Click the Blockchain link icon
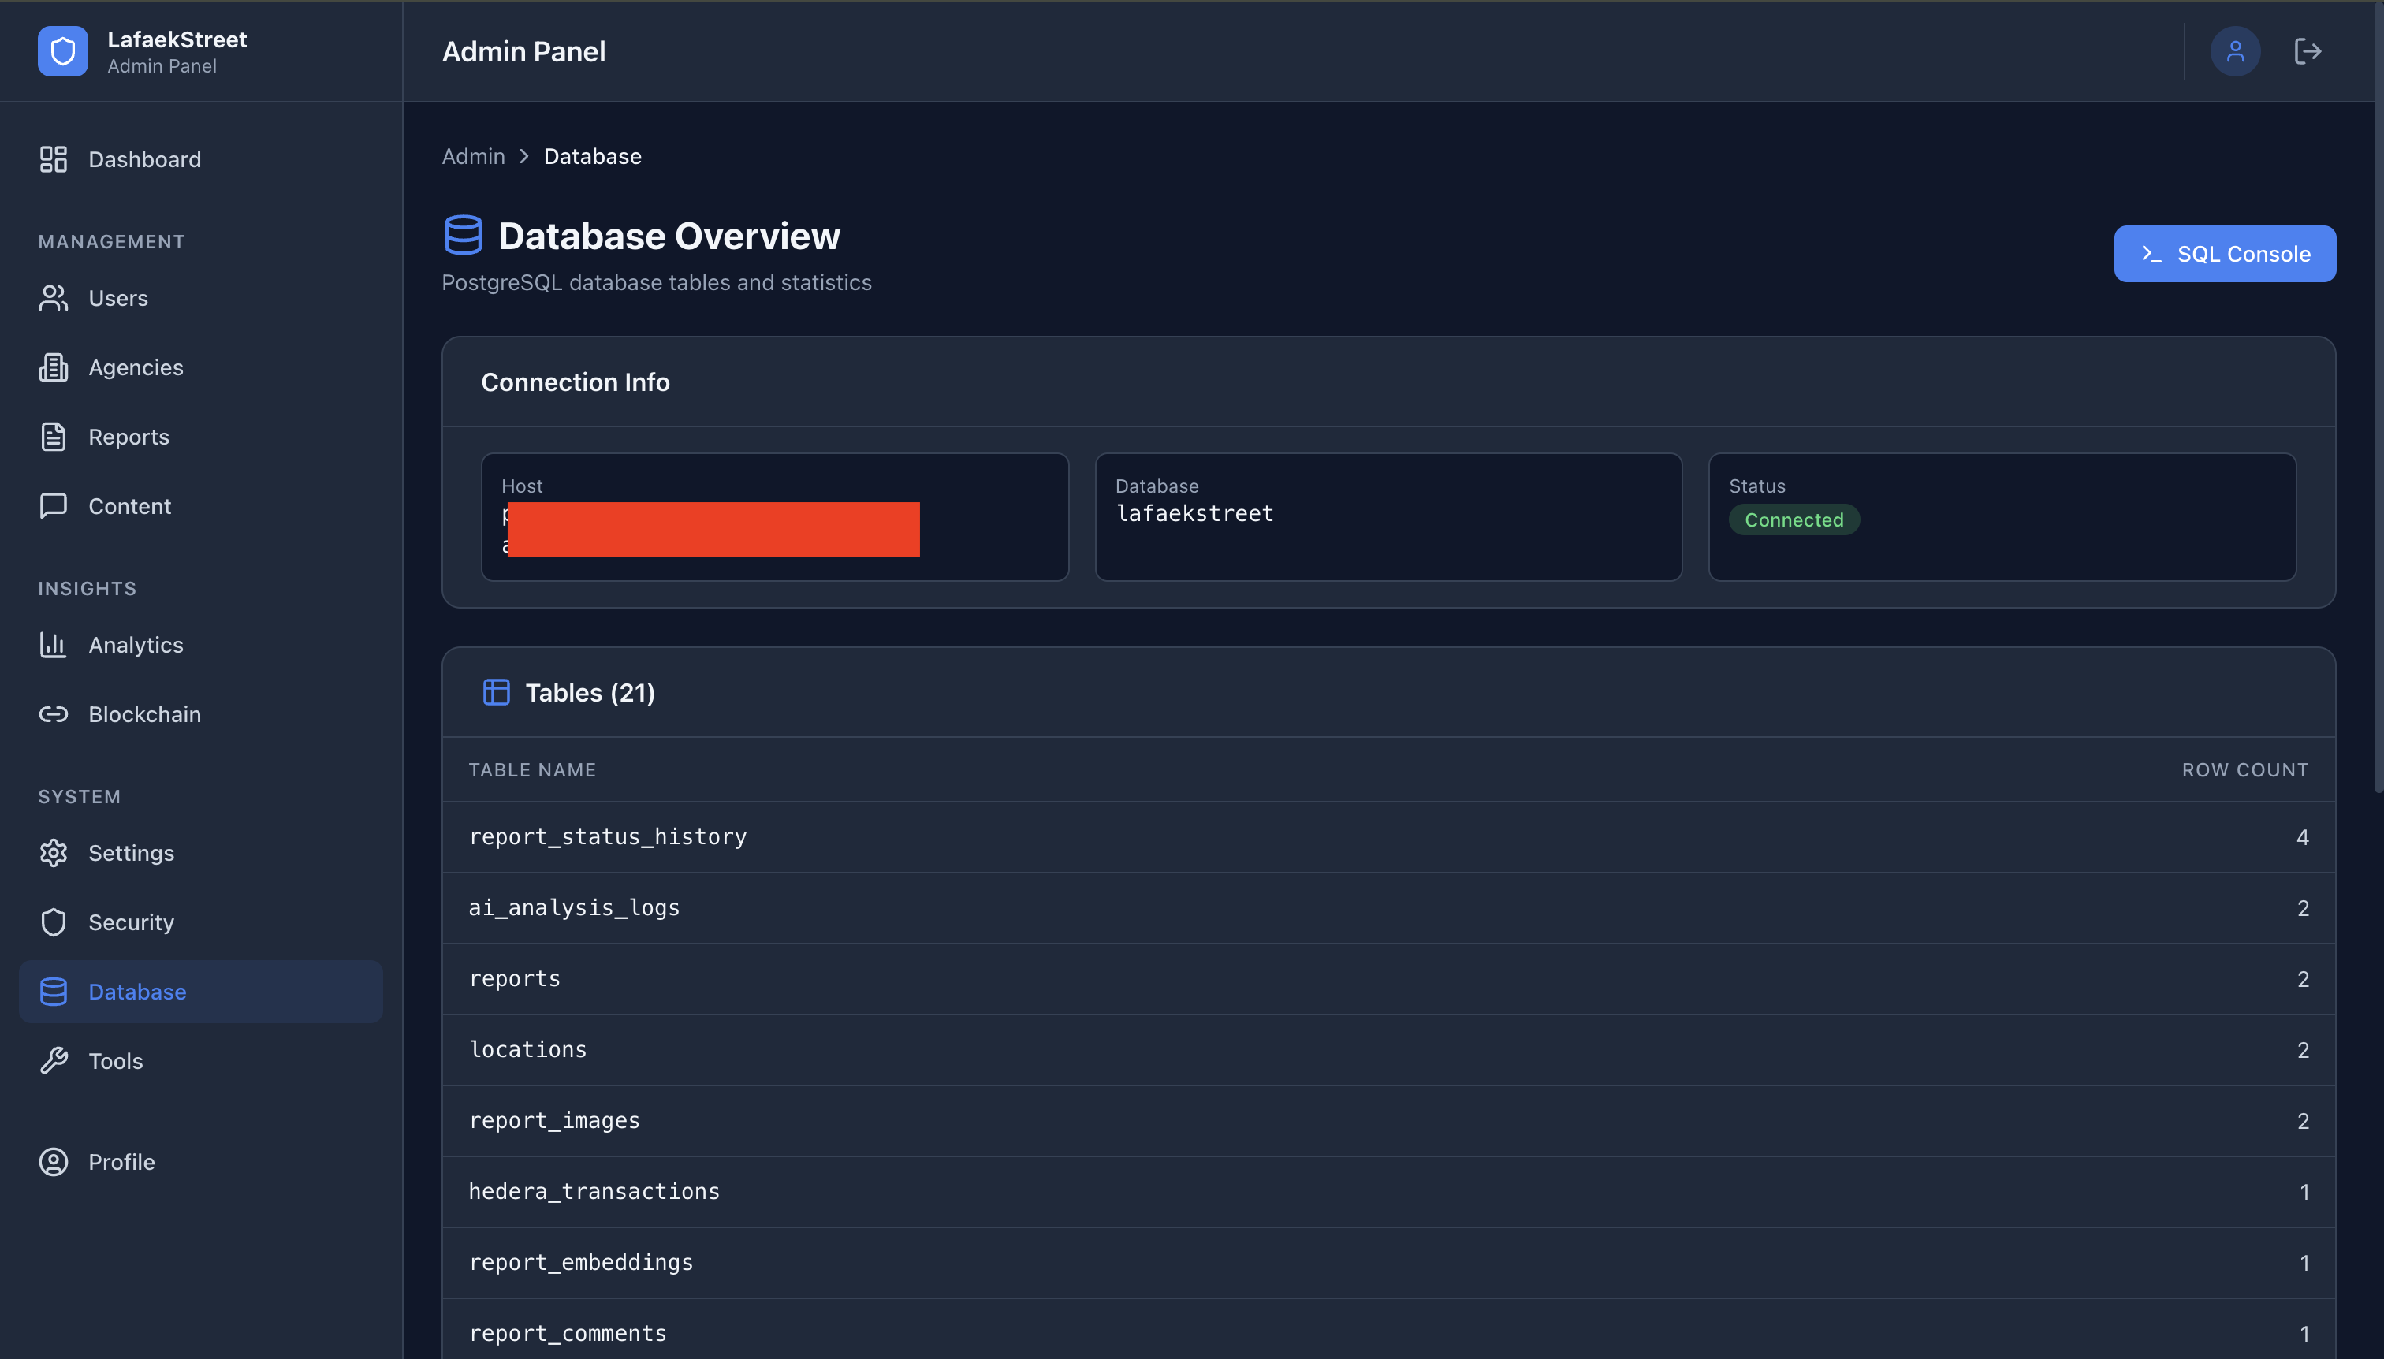Image resolution: width=2384 pixels, height=1359 pixels. coord(53,714)
